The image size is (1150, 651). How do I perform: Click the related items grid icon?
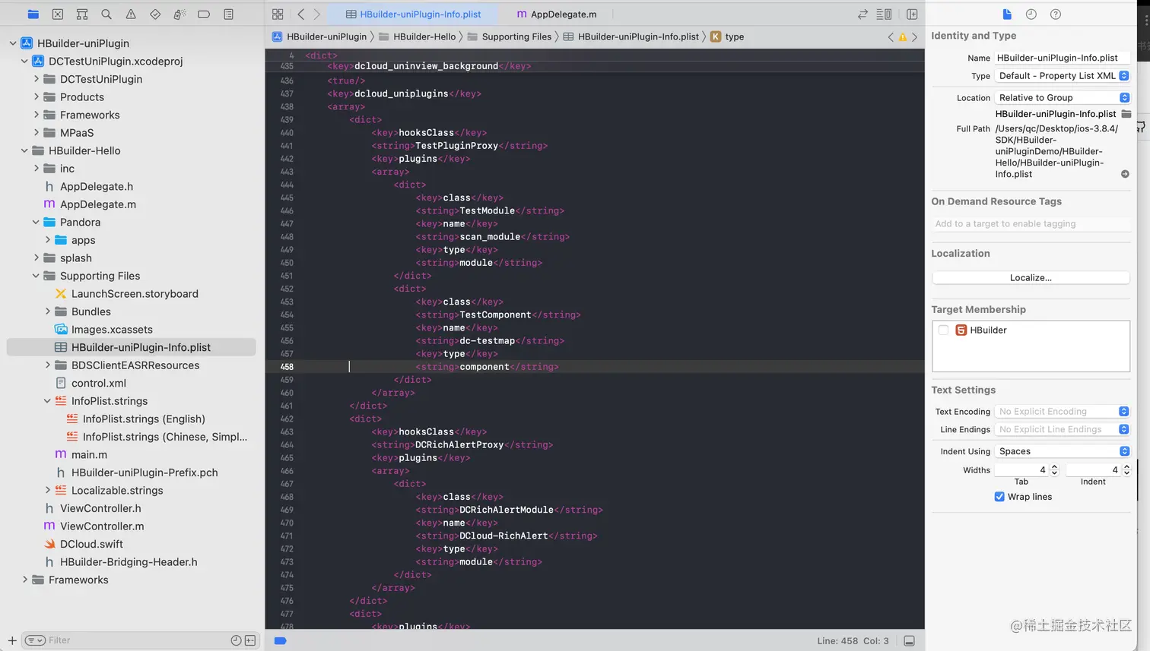click(278, 14)
